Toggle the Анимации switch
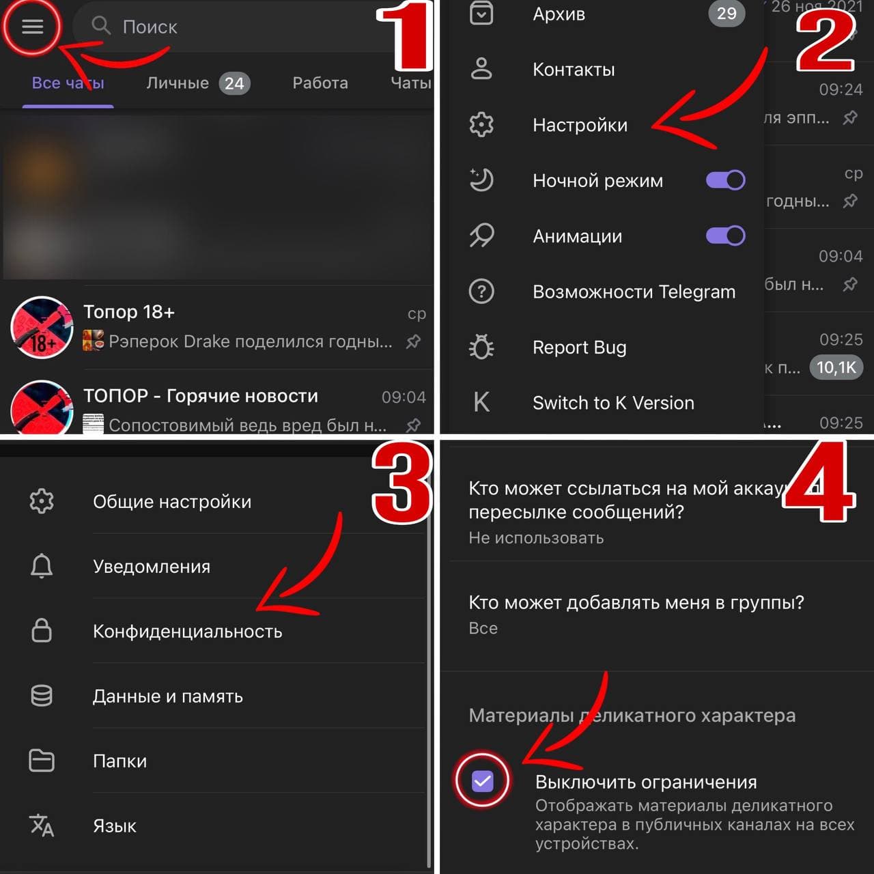 [x=725, y=236]
